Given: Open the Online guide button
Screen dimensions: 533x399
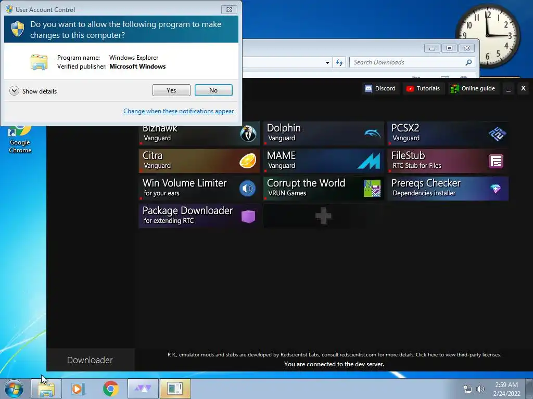Looking at the screenshot, I should pyautogui.click(x=473, y=88).
